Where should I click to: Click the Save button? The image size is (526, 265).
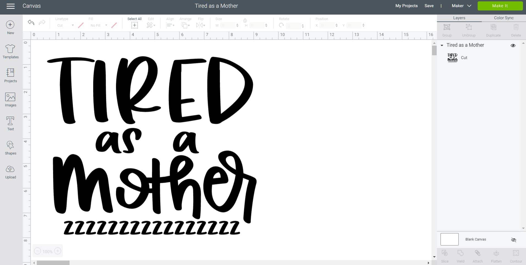(x=429, y=6)
